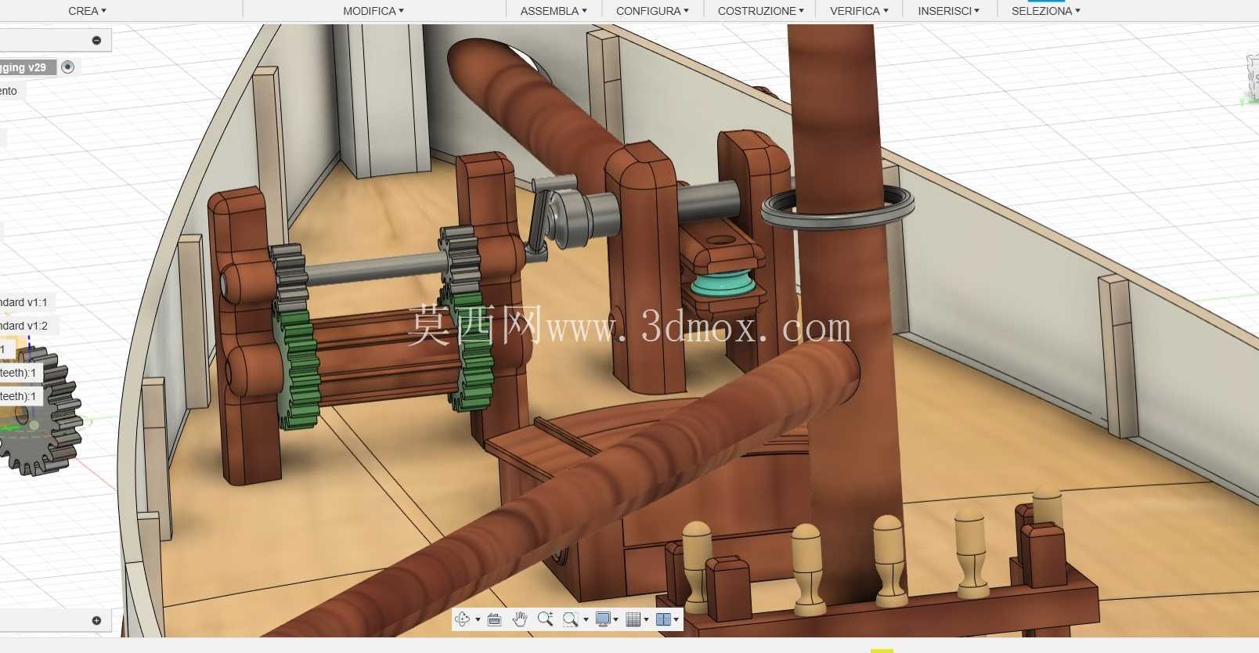Open the CREA menu

click(87, 11)
